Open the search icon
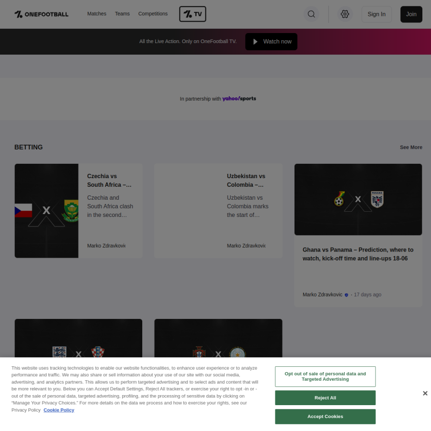This screenshot has width=431, height=431. pos(311,14)
